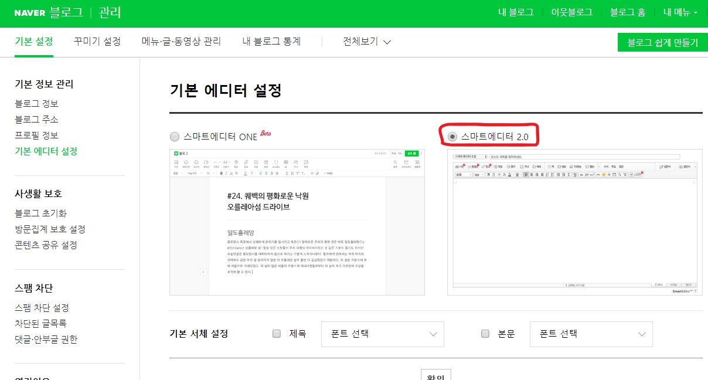This screenshot has height=380, width=708.
Task: Open 방문집계 보호 설정 in sidebar
Action: coord(50,229)
